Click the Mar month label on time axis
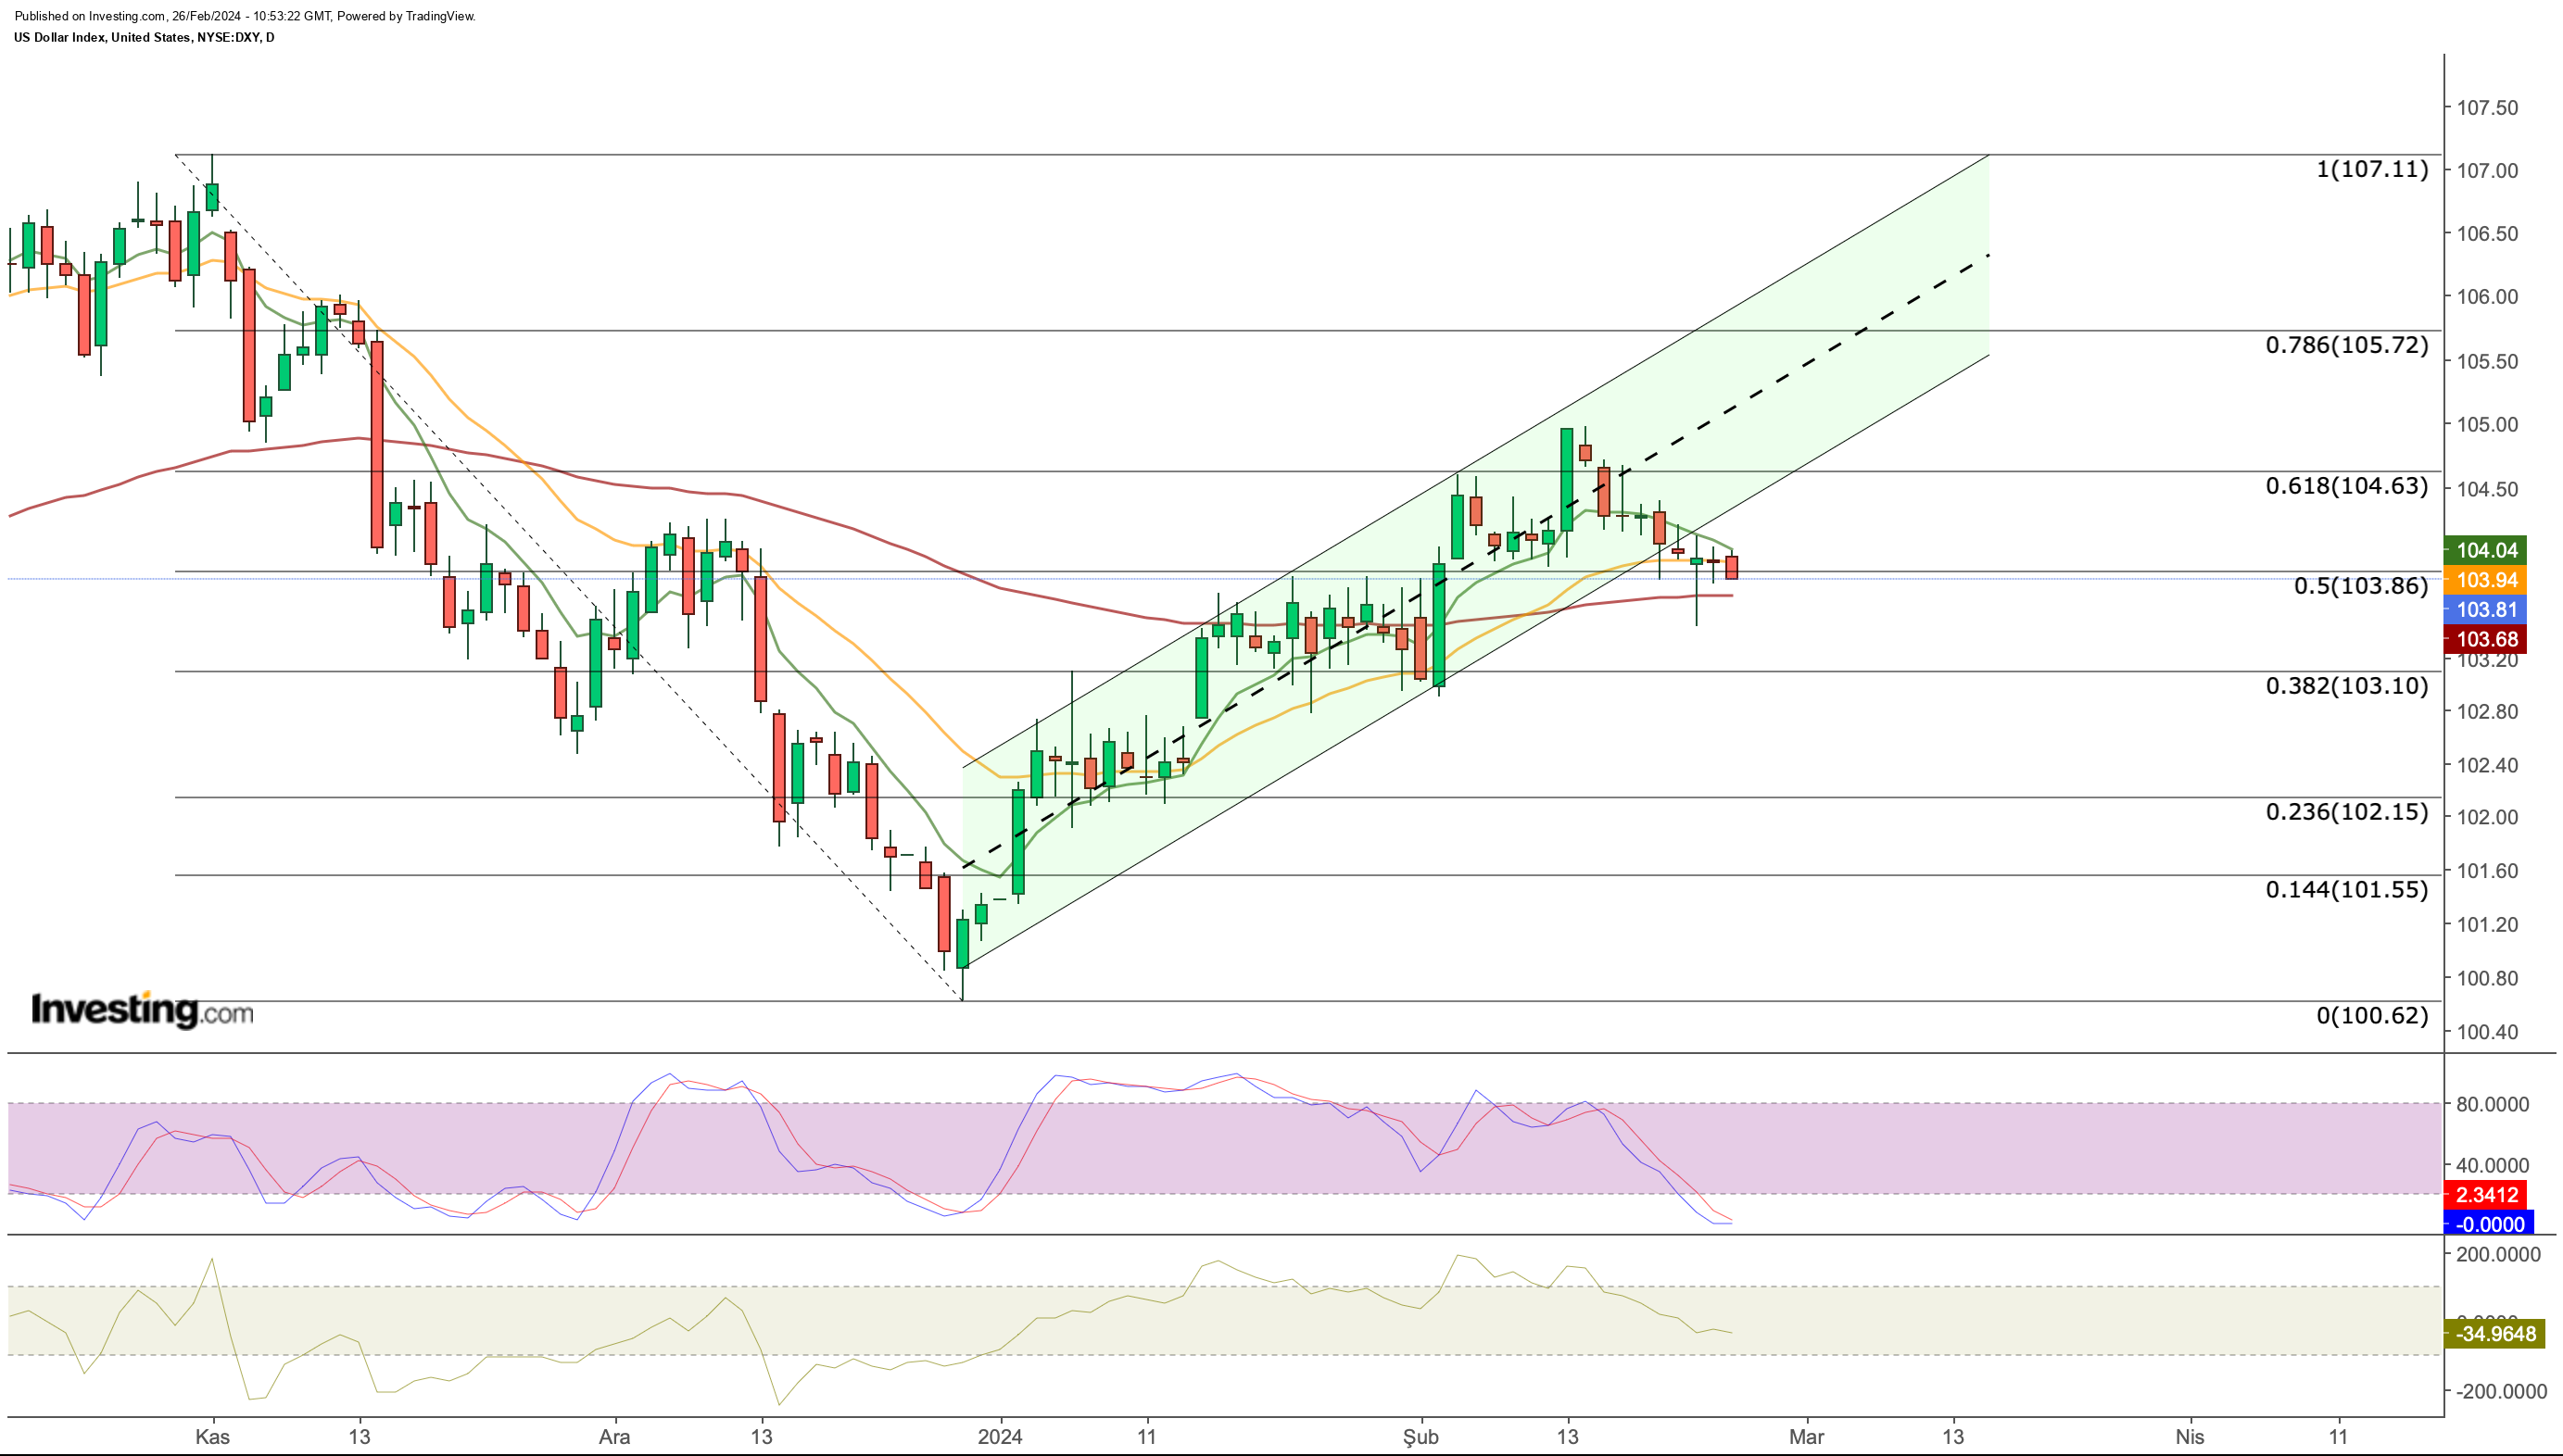This screenshot has width=2563, height=1456. [x=1807, y=1438]
